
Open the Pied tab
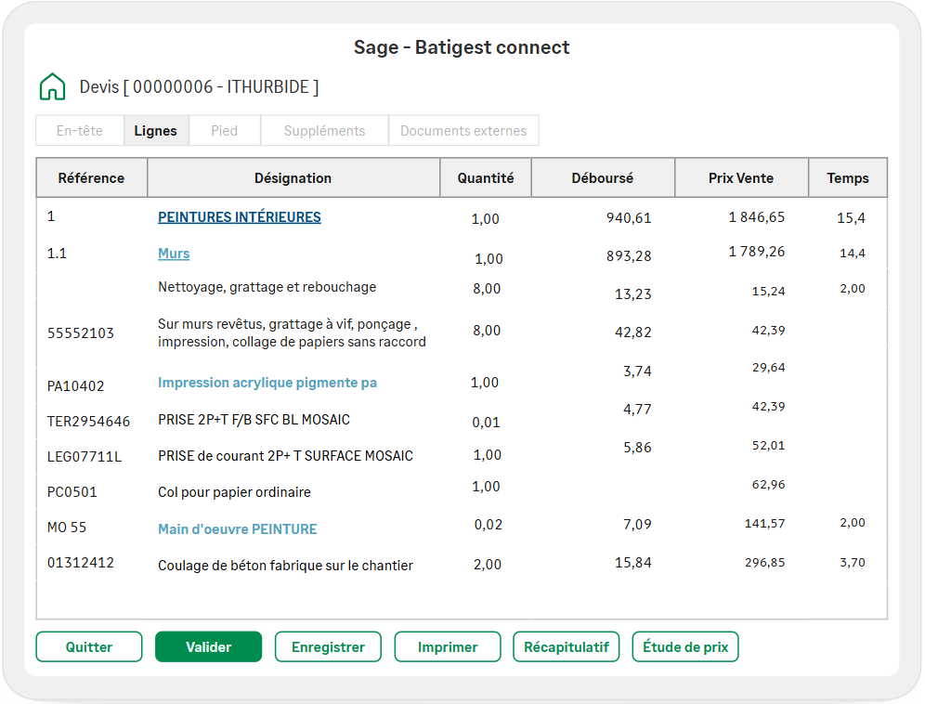click(x=224, y=131)
